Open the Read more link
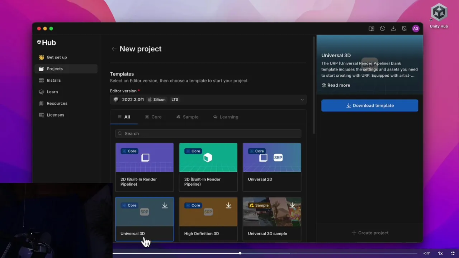Viewport: 459px width, 258px height. click(336, 85)
